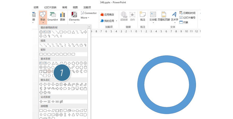Pick down arrow in recently used shapes
233x119 pixels.
tap(41, 36)
